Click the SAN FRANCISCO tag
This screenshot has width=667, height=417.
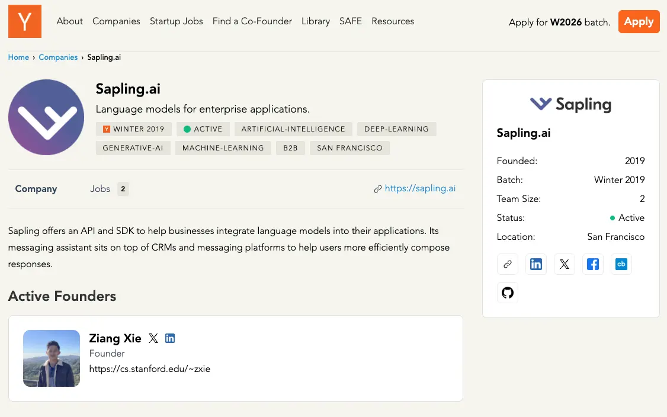[x=349, y=148]
